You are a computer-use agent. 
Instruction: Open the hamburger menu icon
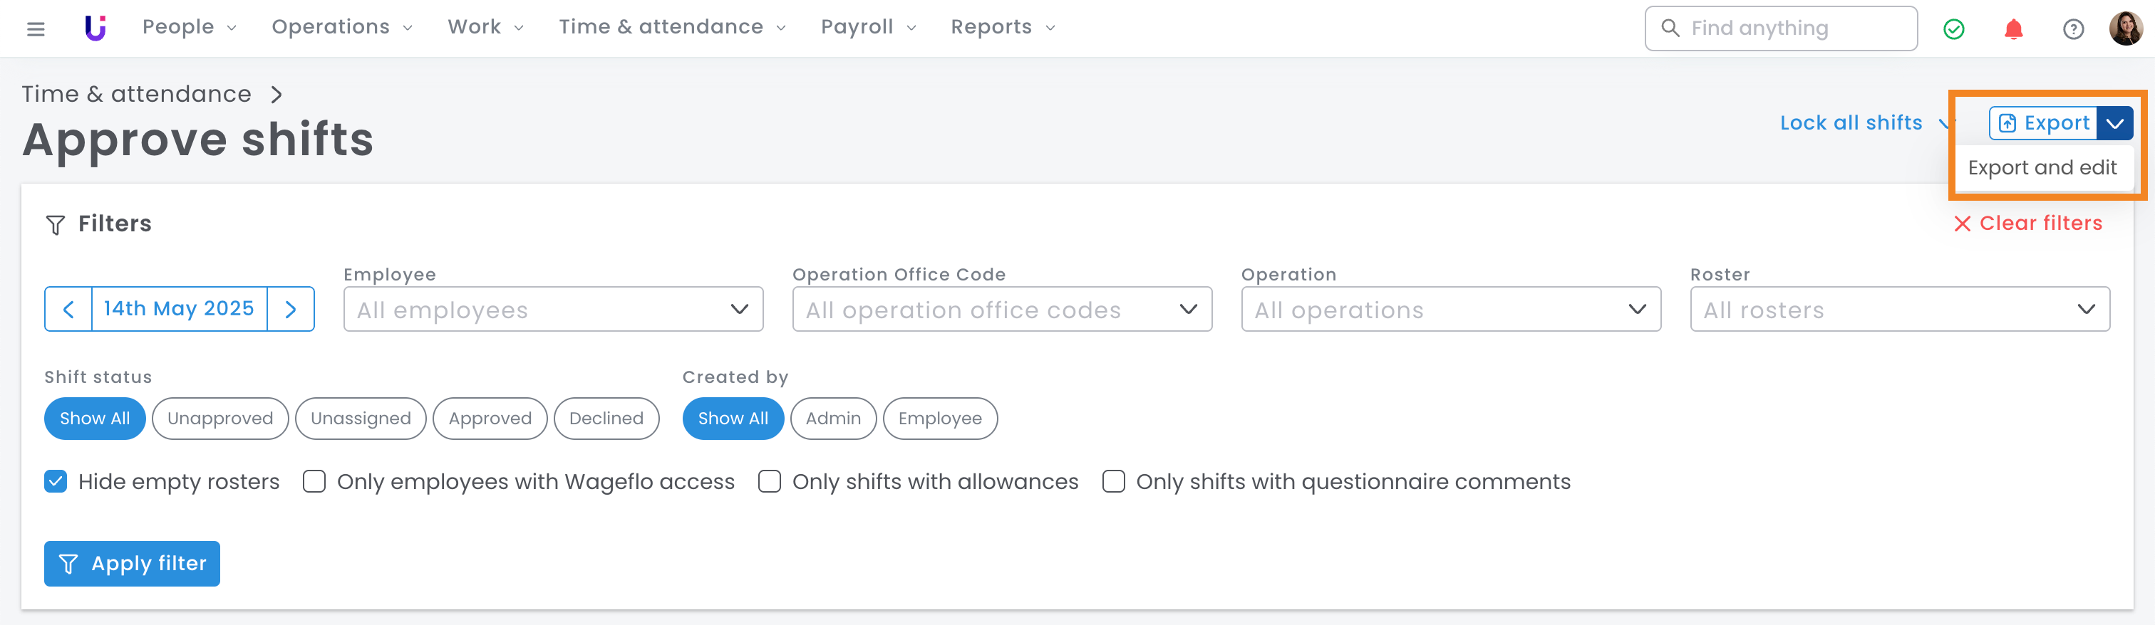pos(35,29)
